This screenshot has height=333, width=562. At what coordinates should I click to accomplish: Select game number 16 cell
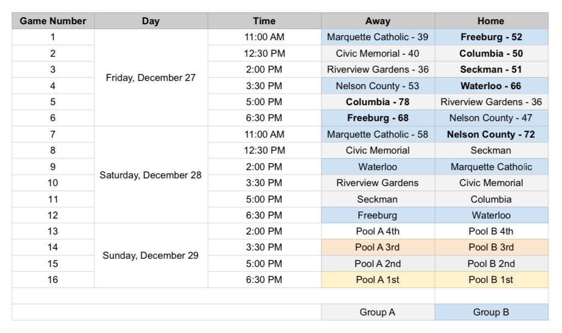click(53, 280)
